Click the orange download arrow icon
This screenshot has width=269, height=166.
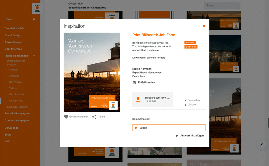click(x=138, y=99)
